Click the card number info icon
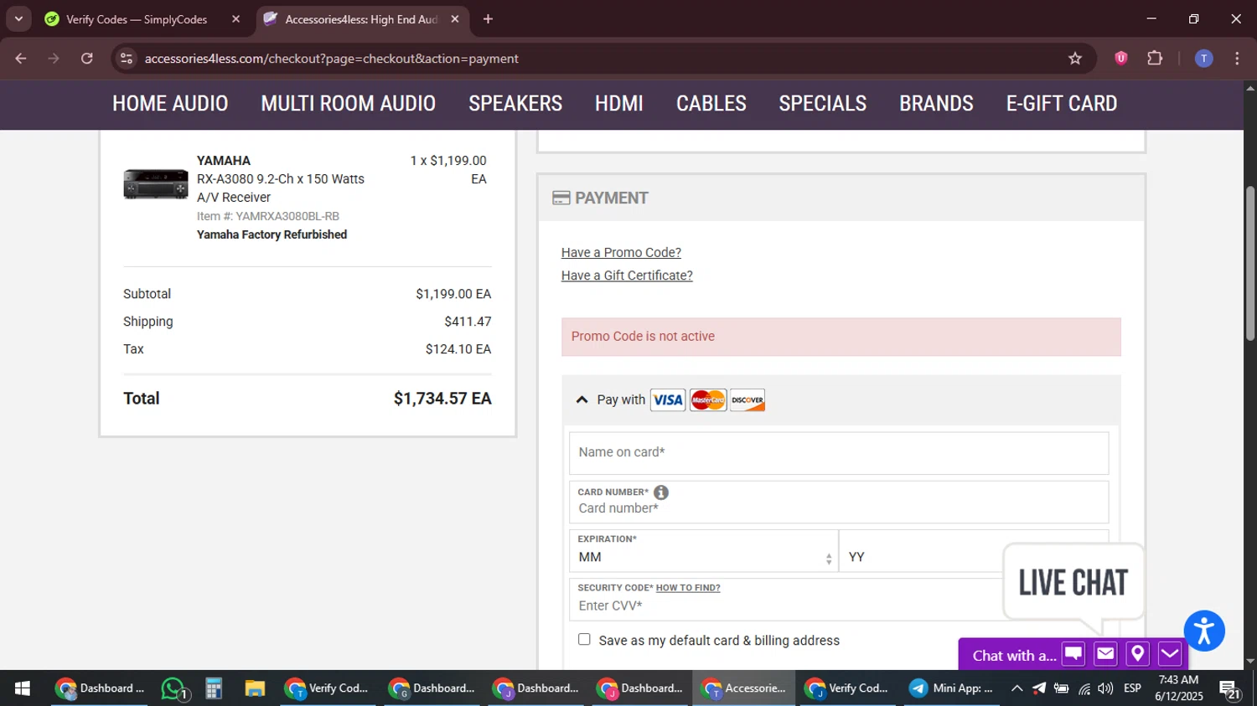 point(661,492)
